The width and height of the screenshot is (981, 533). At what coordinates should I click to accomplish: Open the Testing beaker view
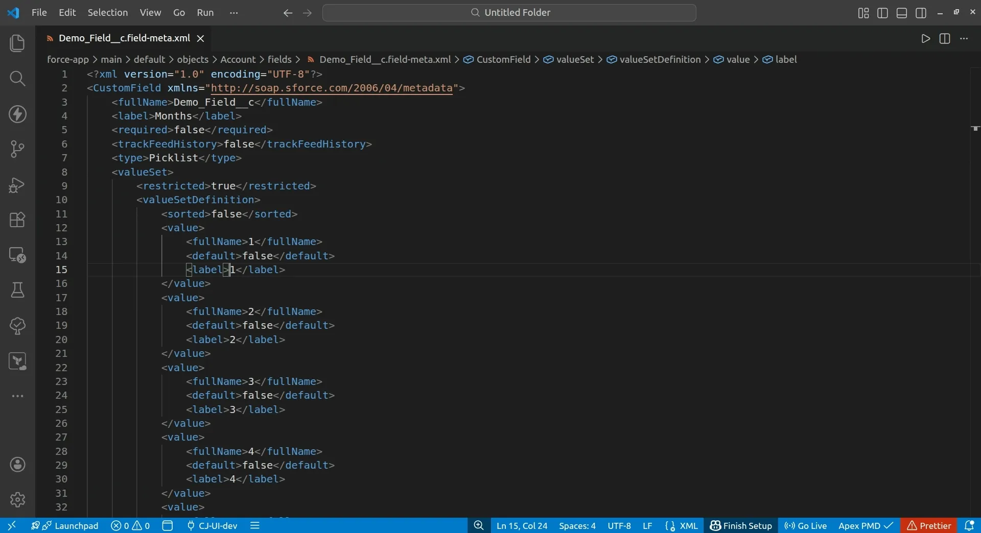[x=17, y=290]
